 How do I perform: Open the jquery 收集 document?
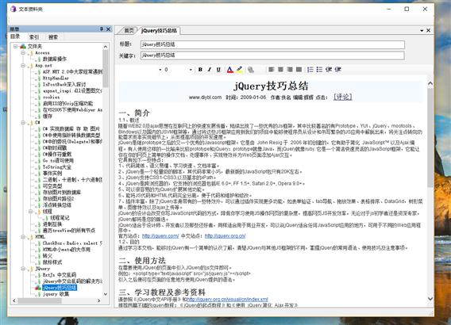[56, 294]
